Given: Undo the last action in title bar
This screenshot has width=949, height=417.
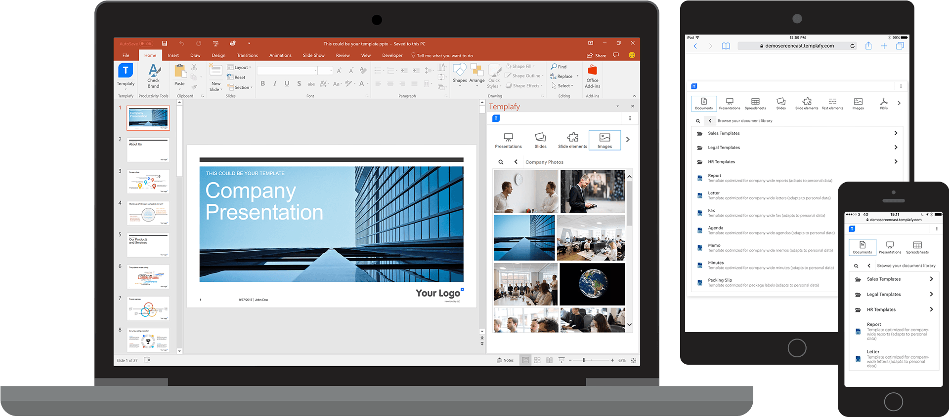Looking at the screenshot, I should (181, 43).
